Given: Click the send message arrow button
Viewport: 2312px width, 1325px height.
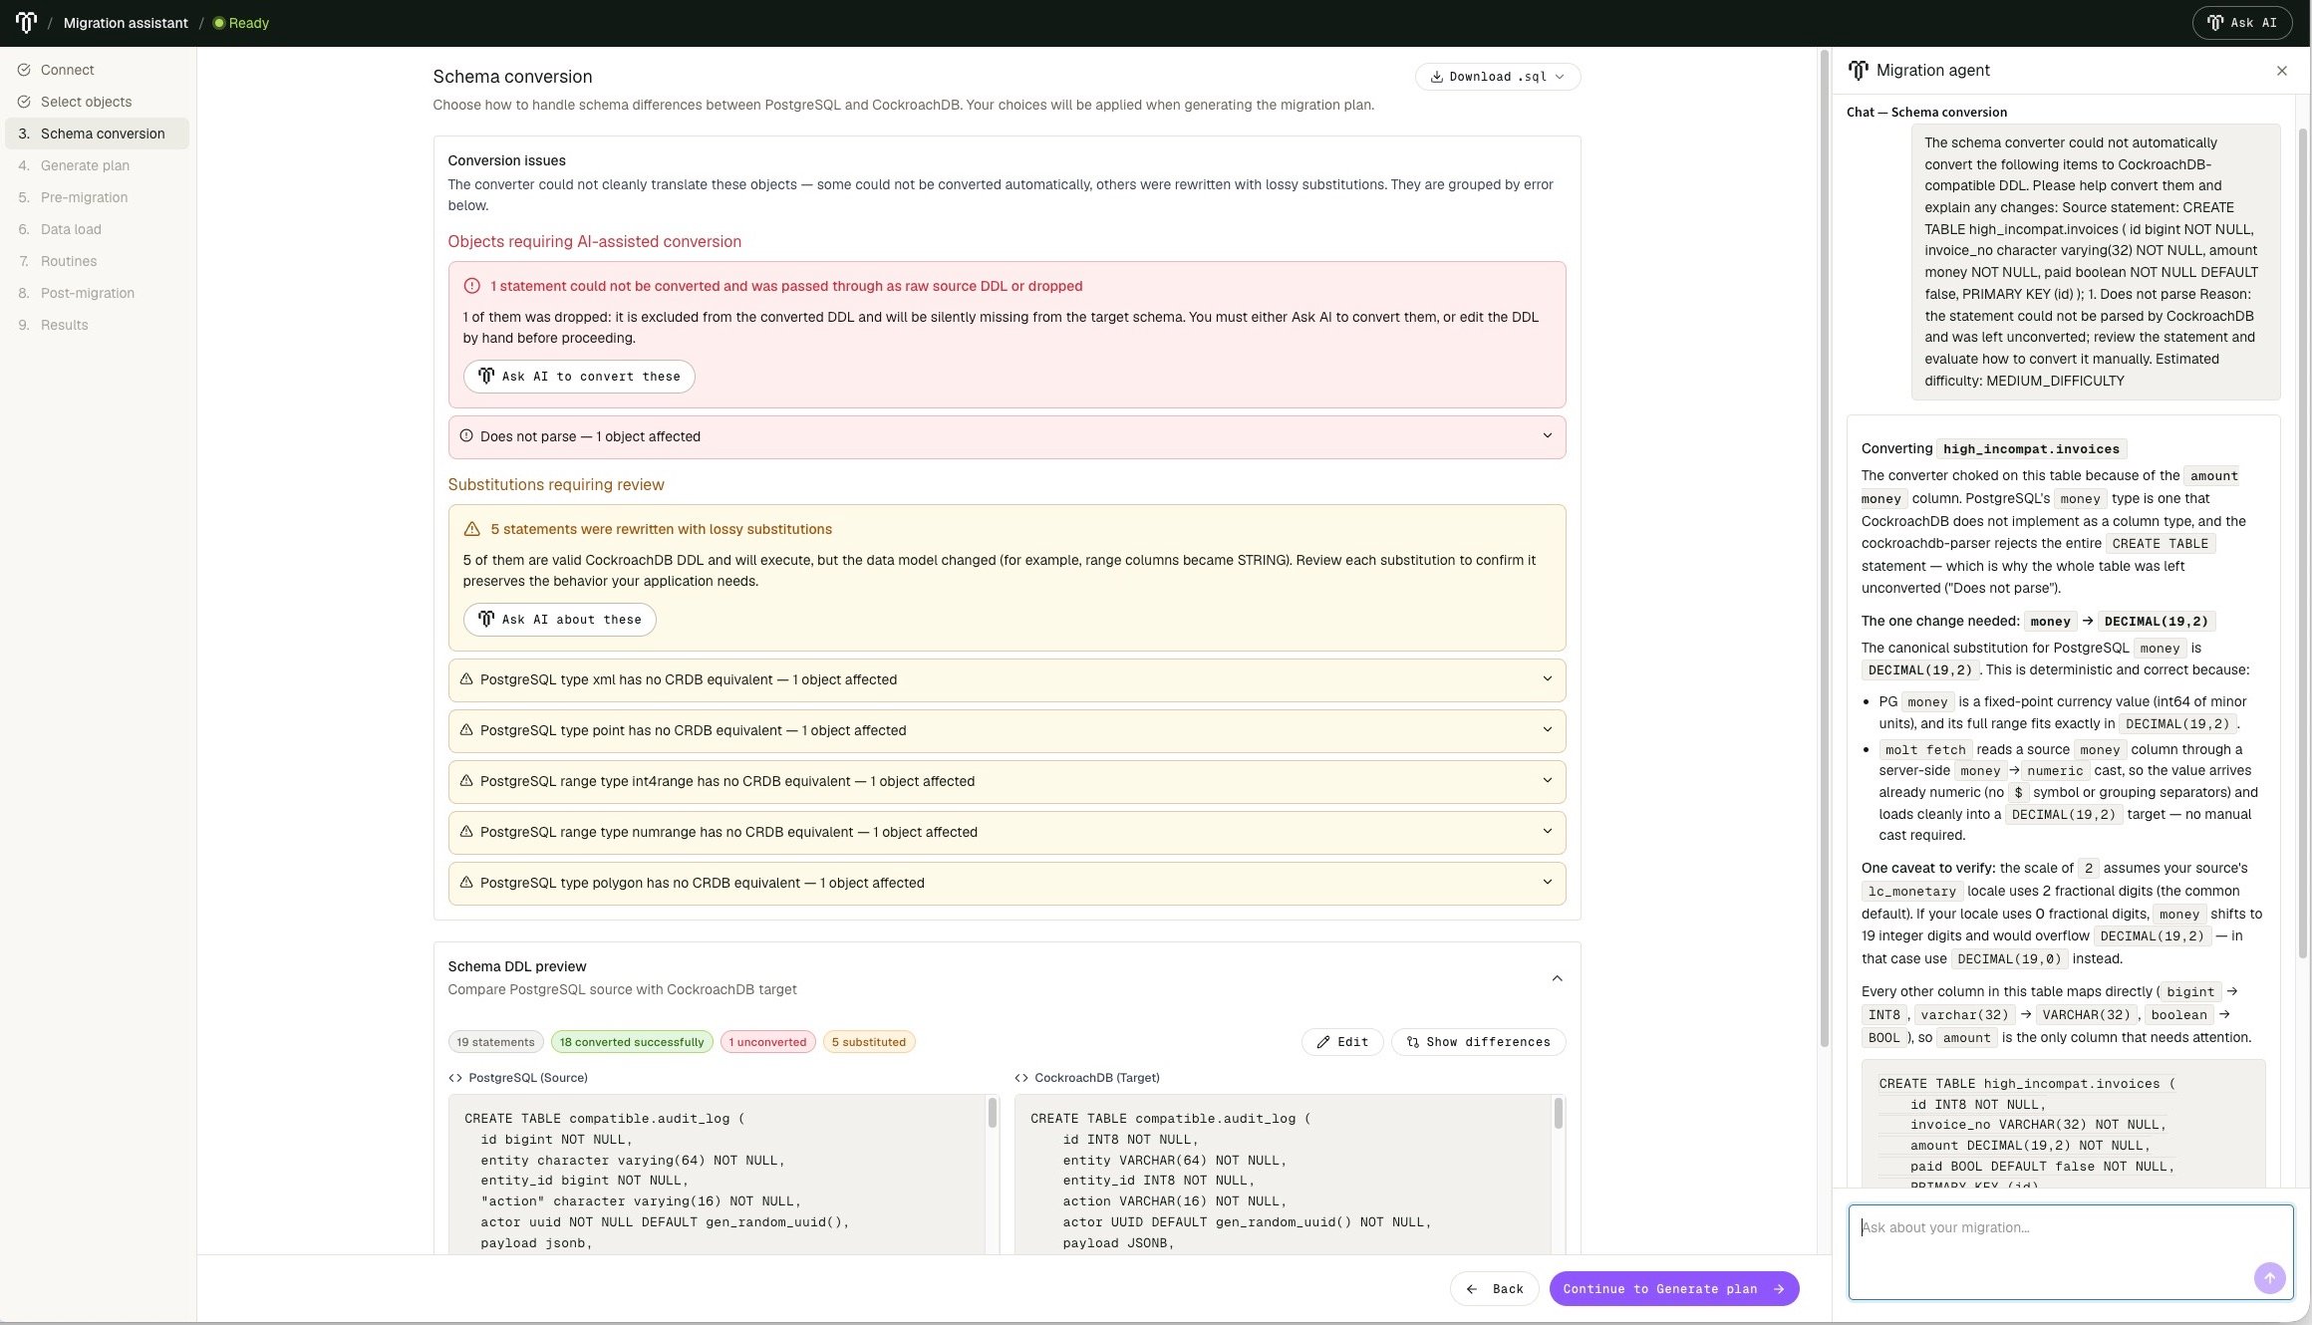Looking at the screenshot, I should click(x=2270, y=1278).
